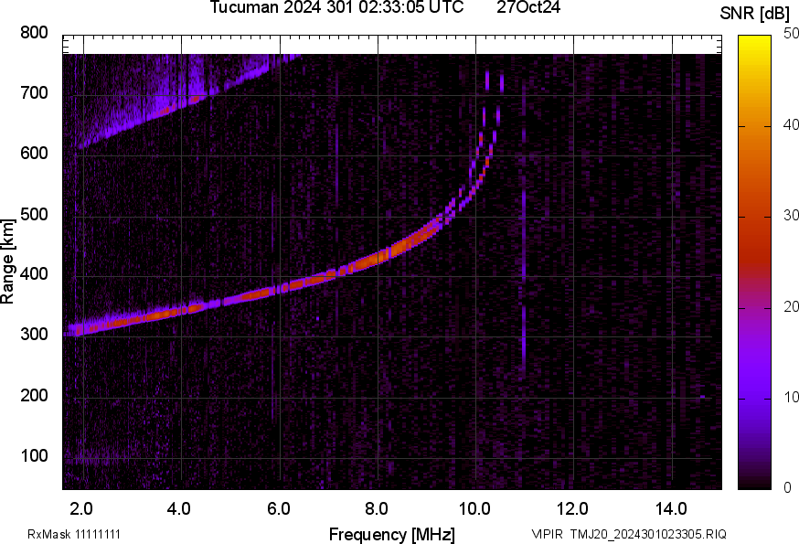
Task: Click the colorbar tick value 10
Action: [791, 398]
